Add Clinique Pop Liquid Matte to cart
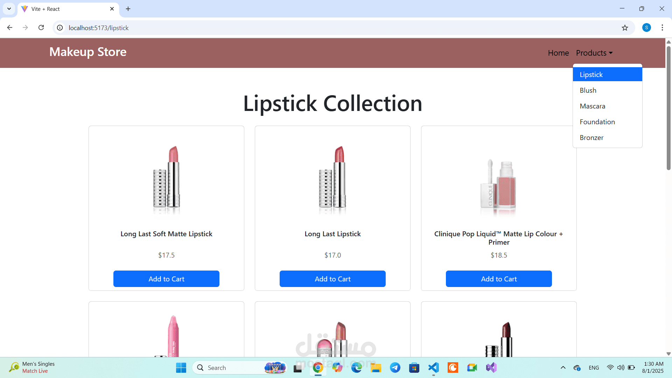The width and height of the screenshot is (672, 378). click(x=499, y=279)
